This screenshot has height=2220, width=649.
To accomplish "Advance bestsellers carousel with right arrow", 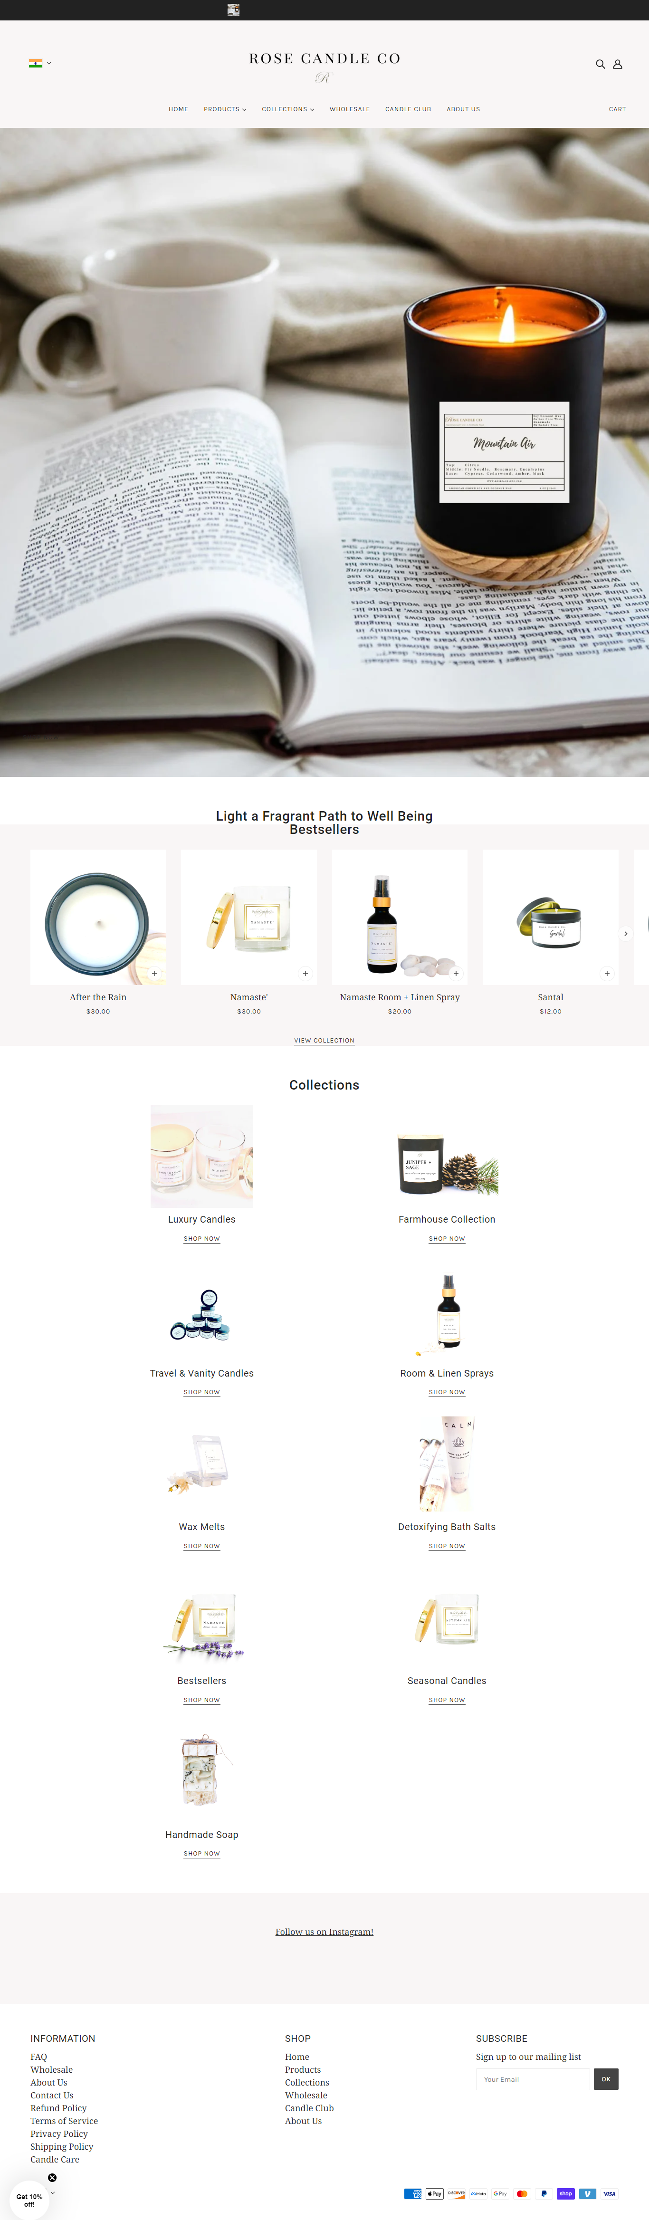I will 626,933.
